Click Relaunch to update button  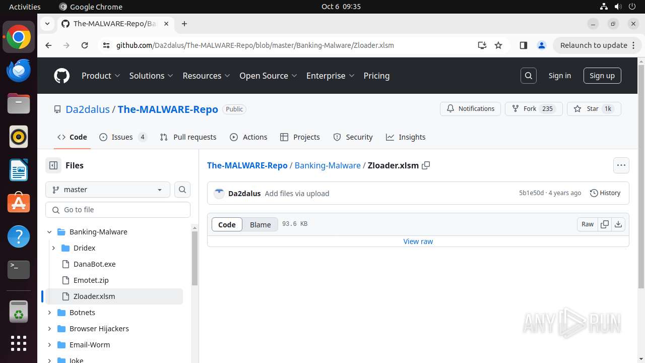tap(597, 45)
